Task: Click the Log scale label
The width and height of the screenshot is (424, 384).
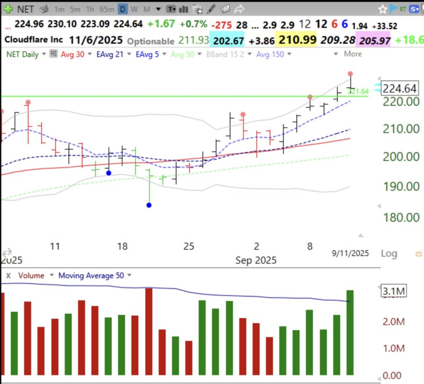Action: pos(388,253)
